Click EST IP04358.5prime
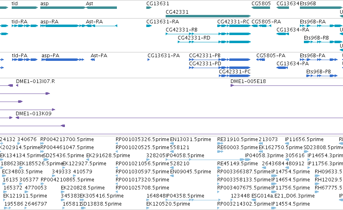 (185, 196)
